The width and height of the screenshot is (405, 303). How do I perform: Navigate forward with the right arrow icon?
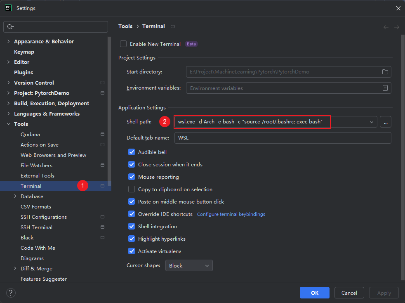coord(397,27)
